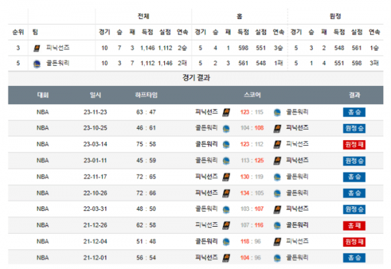Viewport: 391px width, 269px height.
Task: Click the Suns logo in the 21-12-04 game row
Action: (x=277, y=242)
